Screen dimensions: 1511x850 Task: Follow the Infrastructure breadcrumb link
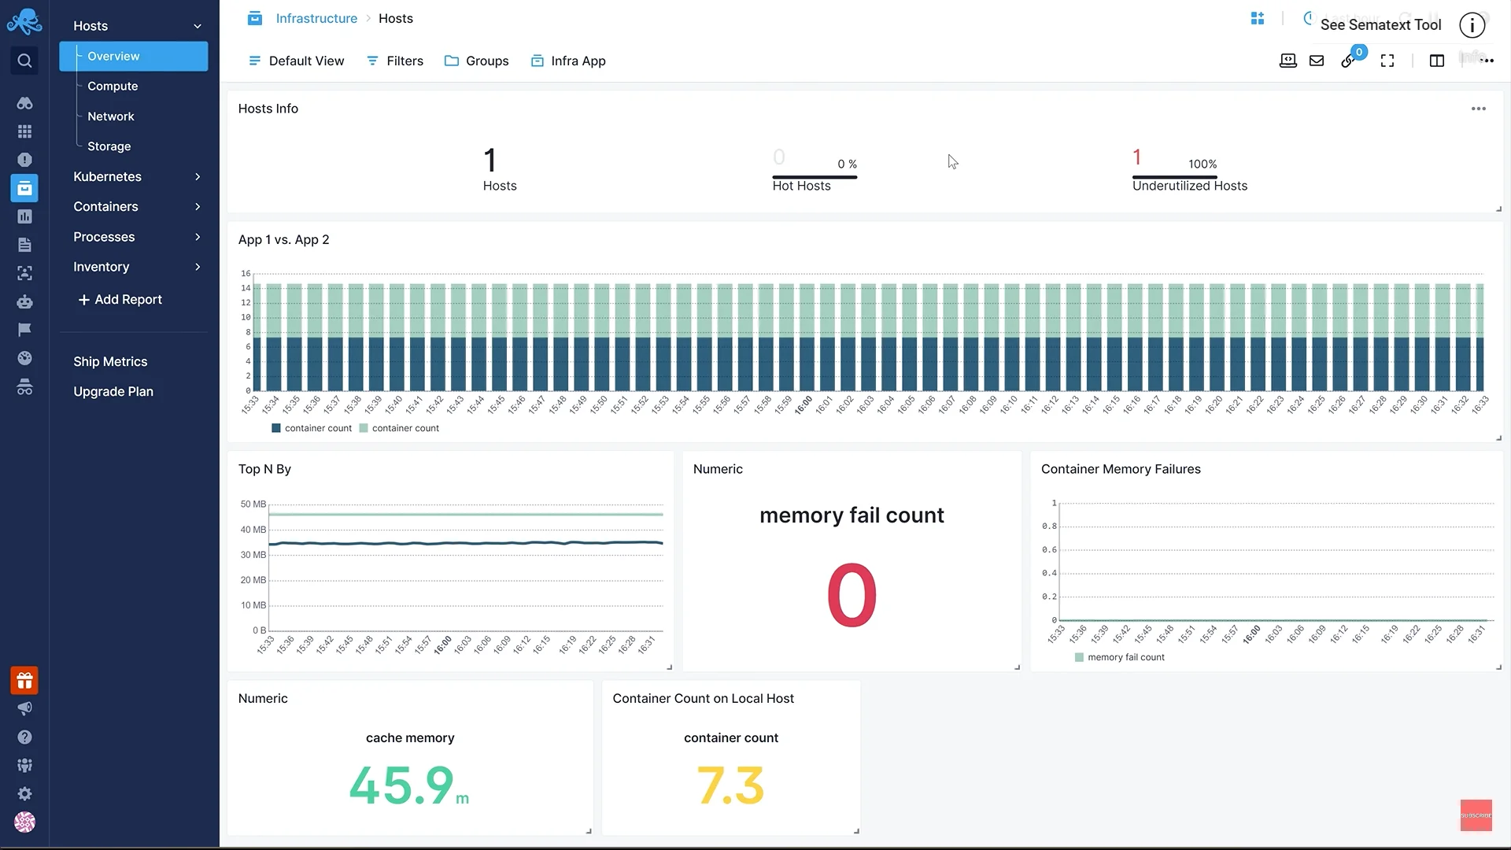tap(316, 18)
